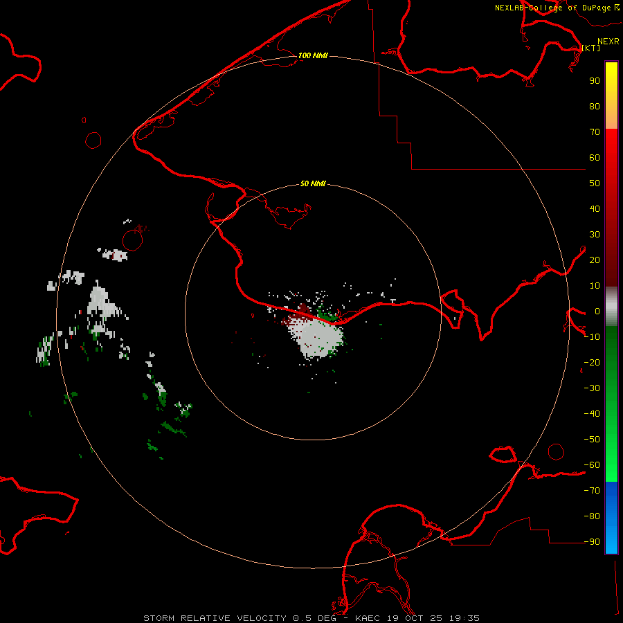Select the 50 NMI range ring label

(x=313, y=183)
